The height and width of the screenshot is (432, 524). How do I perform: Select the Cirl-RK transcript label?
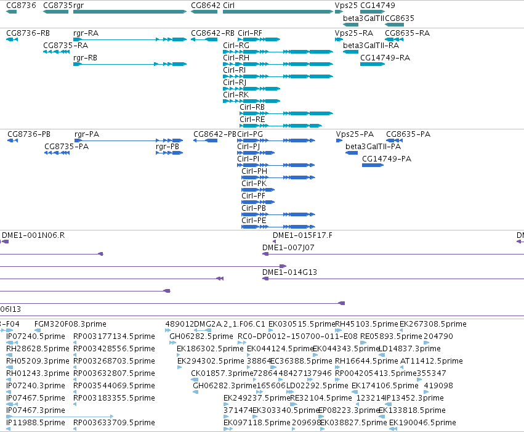pyautogui.click(x=236, y=95)
